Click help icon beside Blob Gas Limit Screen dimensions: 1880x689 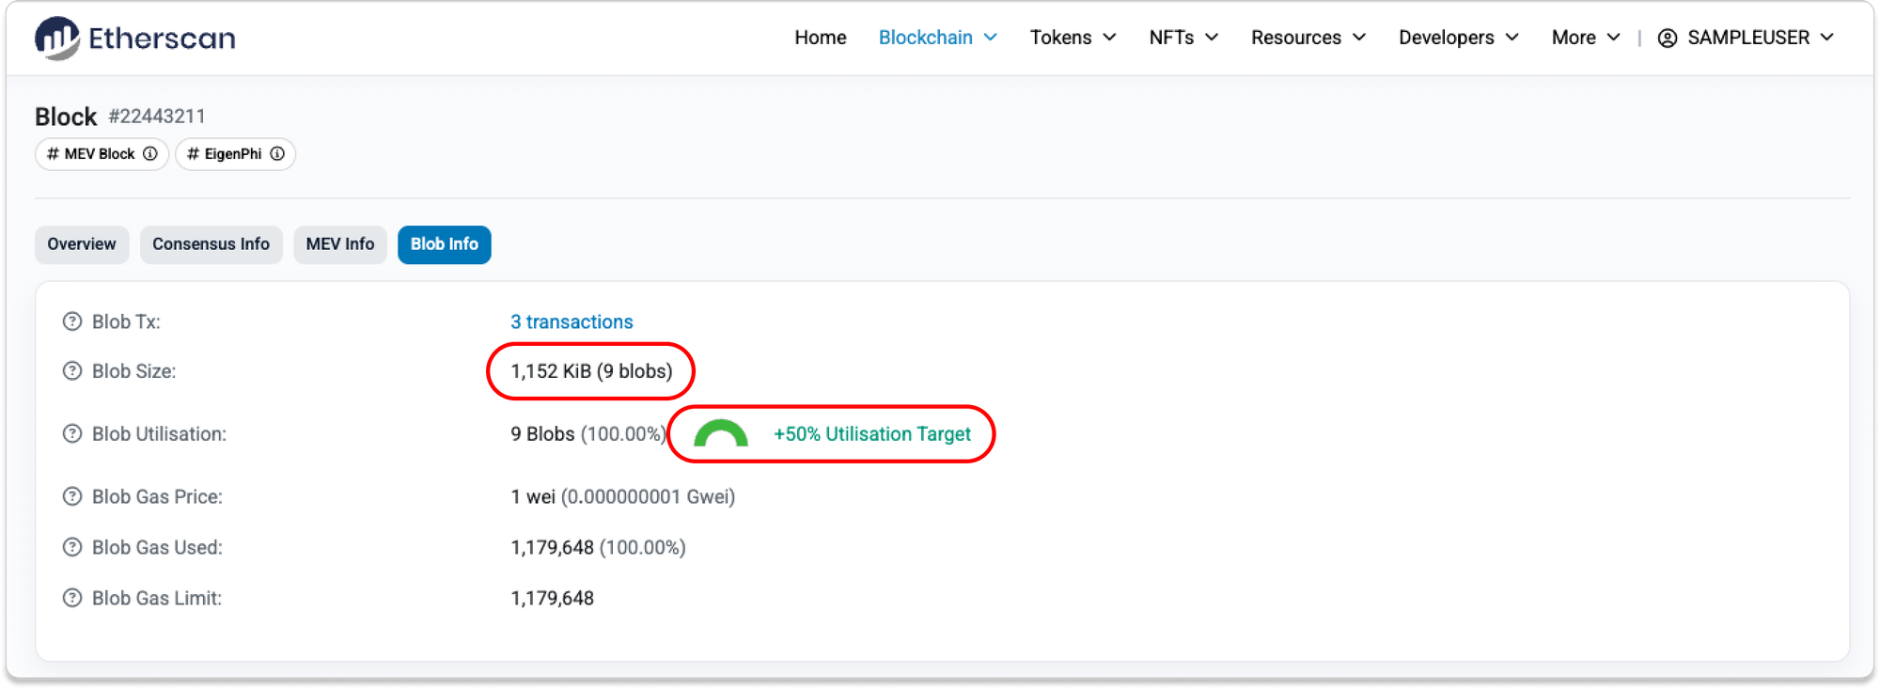tap(72, 598)
